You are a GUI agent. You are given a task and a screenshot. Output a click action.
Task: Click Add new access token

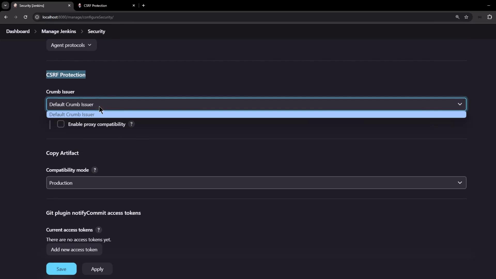pos(74,250)
